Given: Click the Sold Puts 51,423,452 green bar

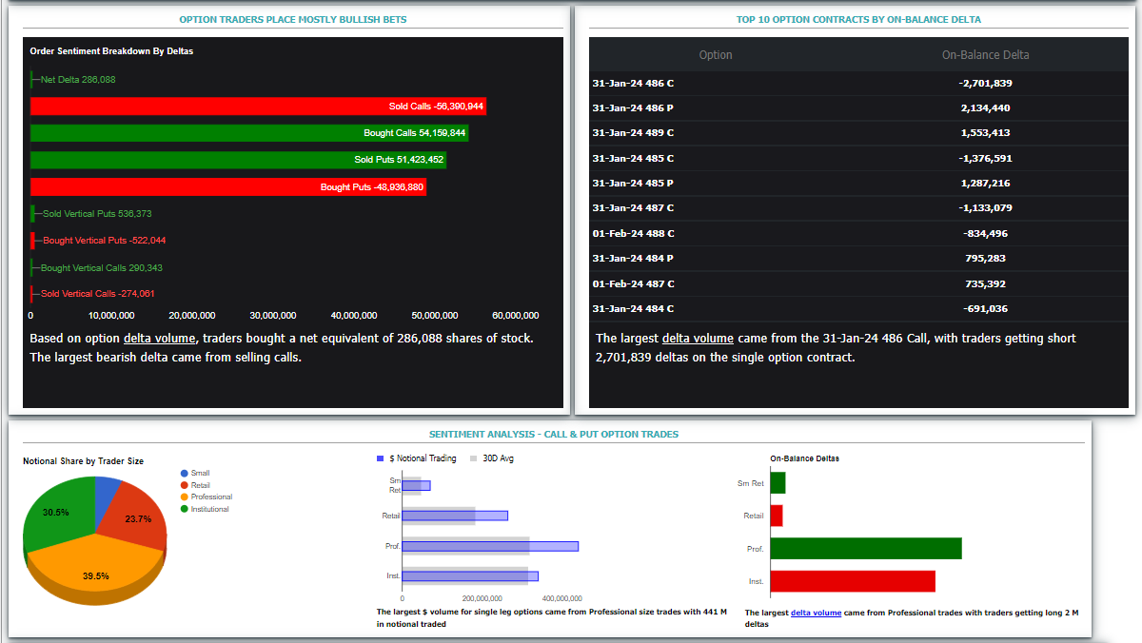Looking at the screenshot, I should (x=238, y=160).
